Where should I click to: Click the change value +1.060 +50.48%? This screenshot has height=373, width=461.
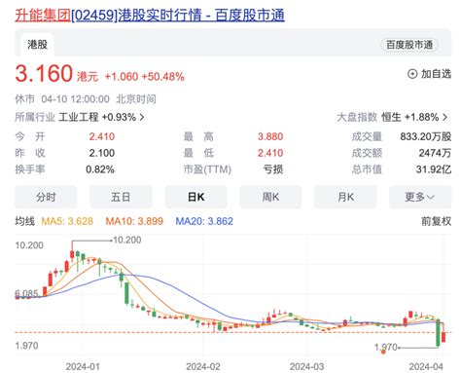144,77
